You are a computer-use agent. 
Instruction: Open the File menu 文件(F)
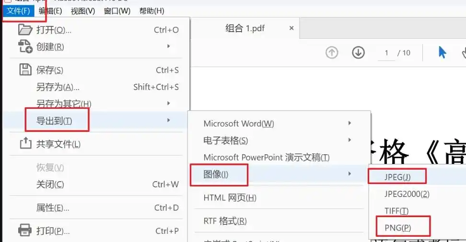(x=18, y=11)
